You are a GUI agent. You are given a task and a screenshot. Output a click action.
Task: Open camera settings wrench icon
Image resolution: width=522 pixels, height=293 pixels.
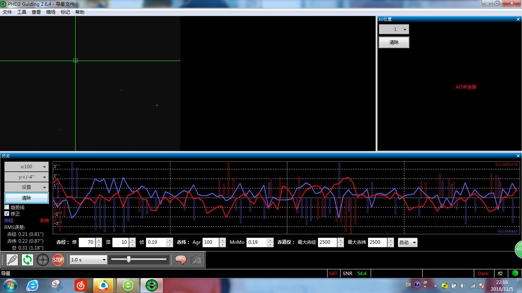(x=196, y=260)
